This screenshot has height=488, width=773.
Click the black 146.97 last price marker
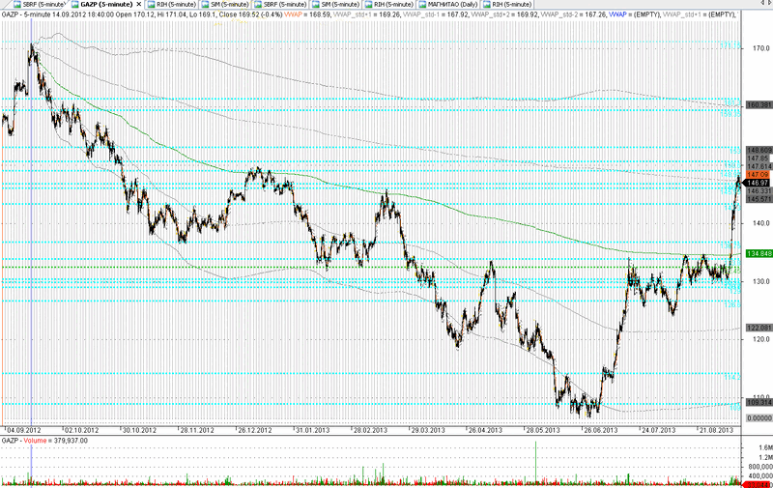click(x=758, y=183)
